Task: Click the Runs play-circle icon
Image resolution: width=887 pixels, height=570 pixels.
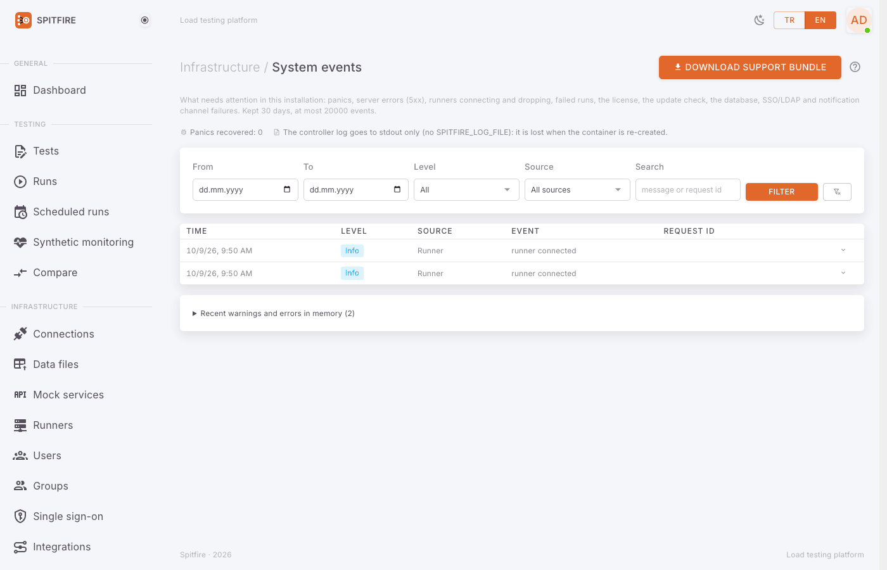Action: (x=20, y=182)
